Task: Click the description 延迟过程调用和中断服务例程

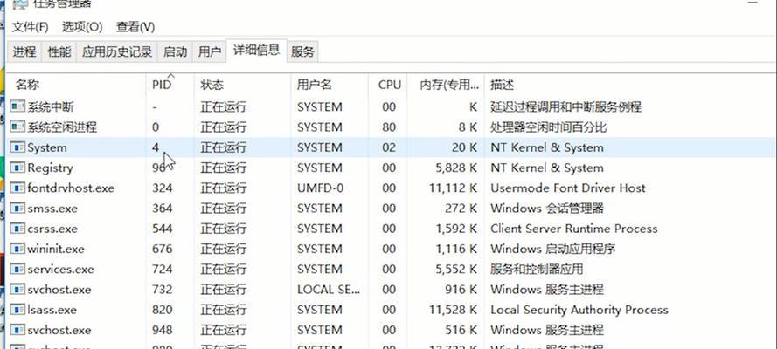Action: [565, 106]
